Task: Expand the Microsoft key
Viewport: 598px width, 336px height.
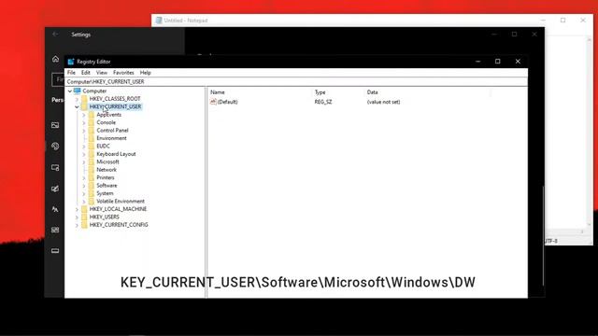Action: coord(84,161)
